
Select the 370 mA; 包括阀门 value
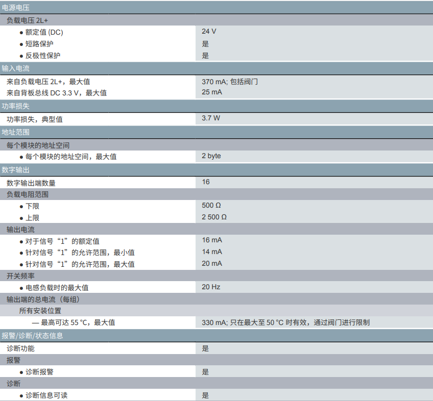point(229,82)
